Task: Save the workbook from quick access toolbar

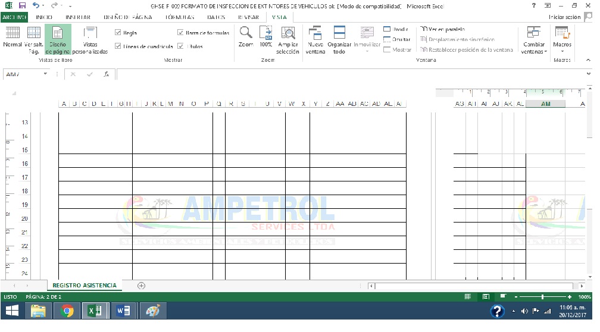Action: (x=22, y=6)
